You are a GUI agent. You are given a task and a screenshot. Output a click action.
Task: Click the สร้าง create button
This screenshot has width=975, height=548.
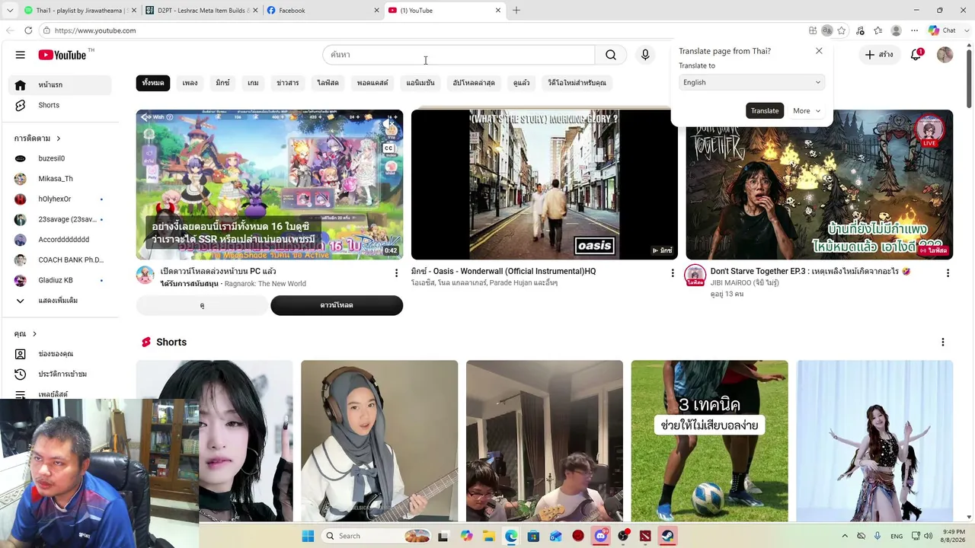click(878, 55)
